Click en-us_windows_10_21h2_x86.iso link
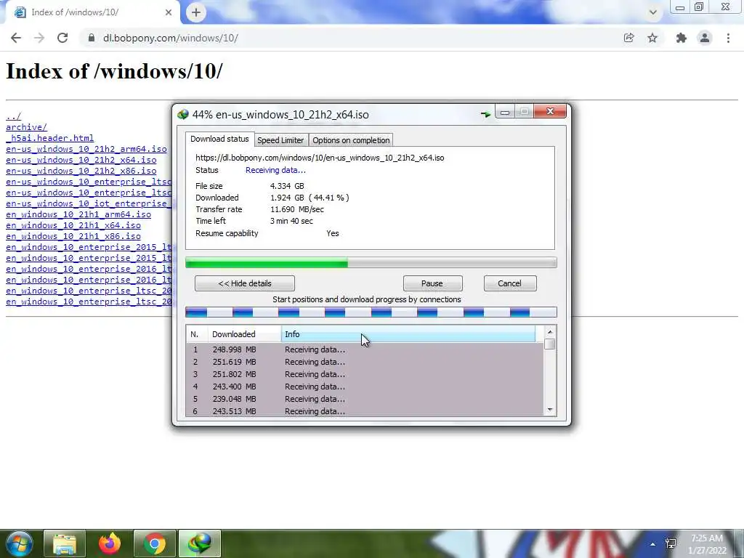This screenshot has width=744, height=558. pyautogui.click(x=81, y=171)
